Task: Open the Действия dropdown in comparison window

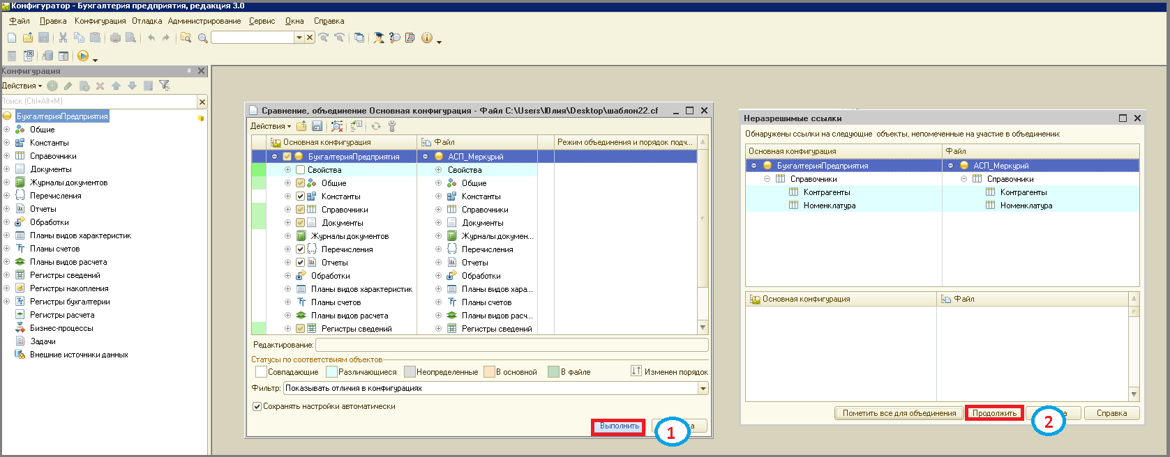Action: point(271,126)
